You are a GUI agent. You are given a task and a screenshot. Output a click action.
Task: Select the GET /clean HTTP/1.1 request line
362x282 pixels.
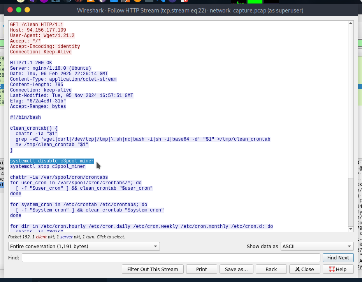[x=37, y=25]
